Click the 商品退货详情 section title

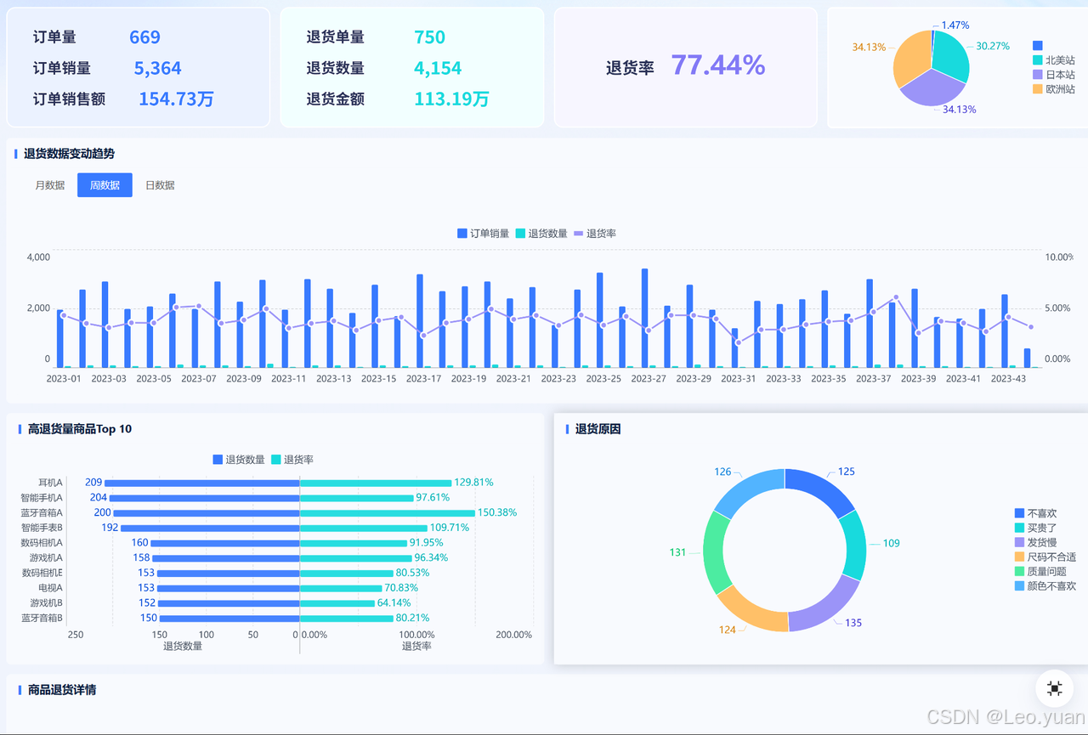(62, 690)
